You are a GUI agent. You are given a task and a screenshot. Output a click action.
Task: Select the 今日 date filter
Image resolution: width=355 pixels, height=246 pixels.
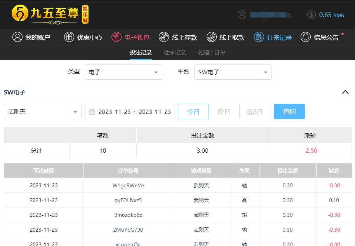193,112
